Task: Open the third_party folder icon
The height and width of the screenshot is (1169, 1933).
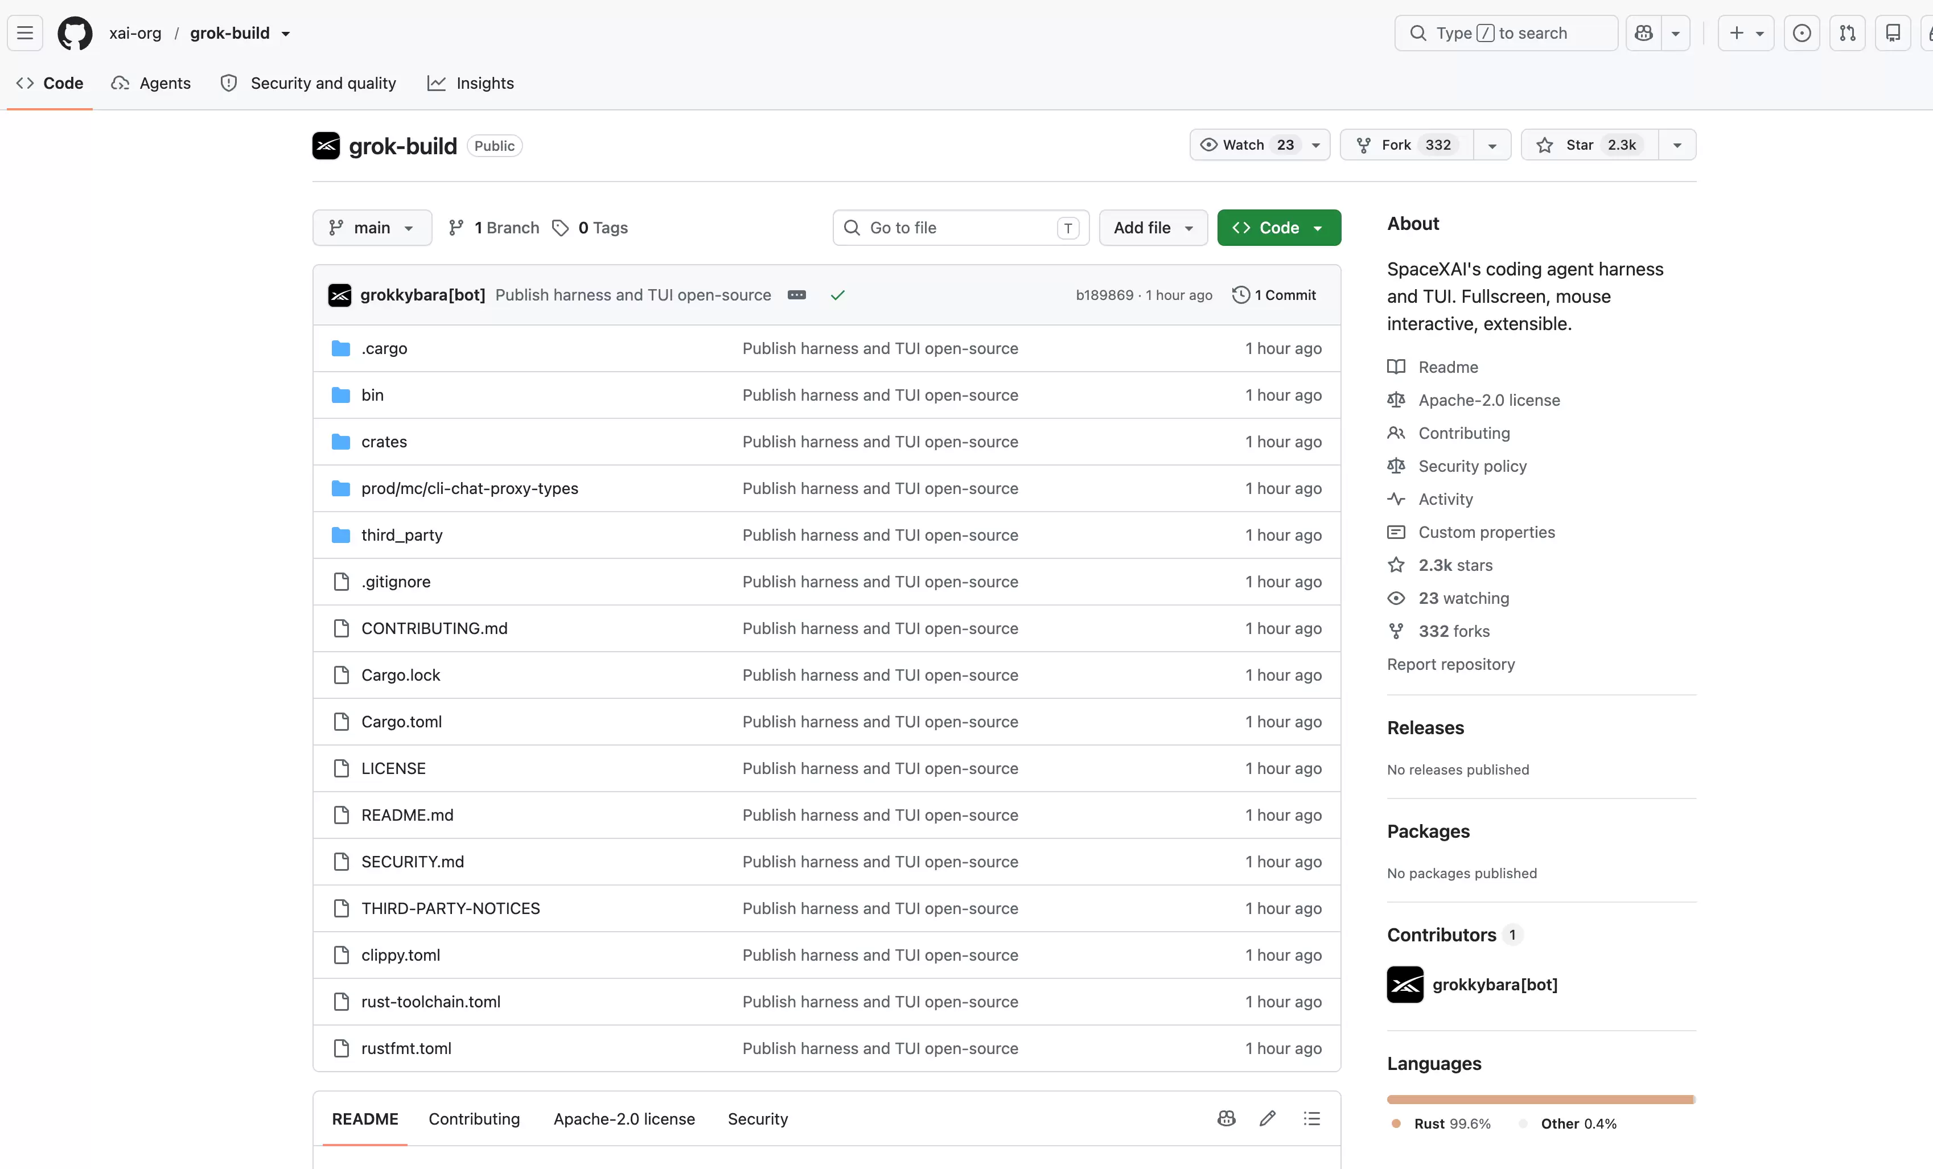Action: click(x=340, y=535)
